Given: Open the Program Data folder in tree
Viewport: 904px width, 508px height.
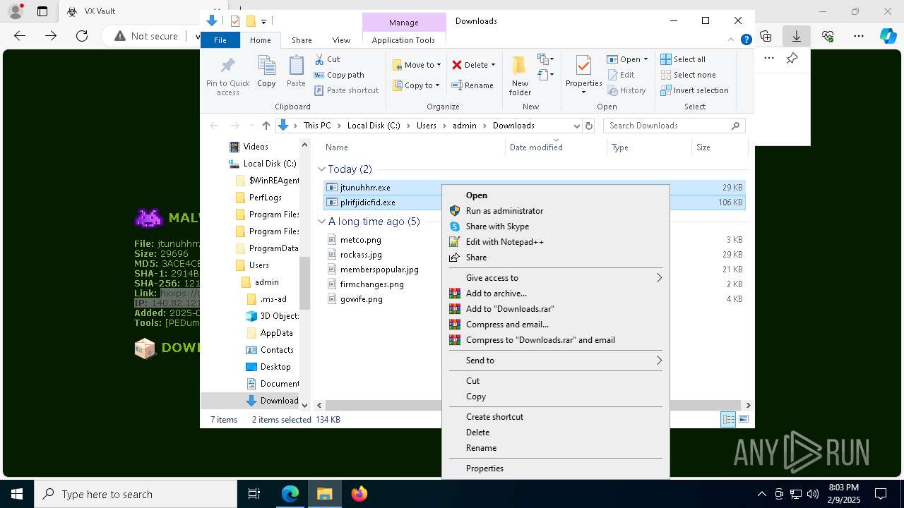Looking at the screenshot, I should click(x=273, y=248).
